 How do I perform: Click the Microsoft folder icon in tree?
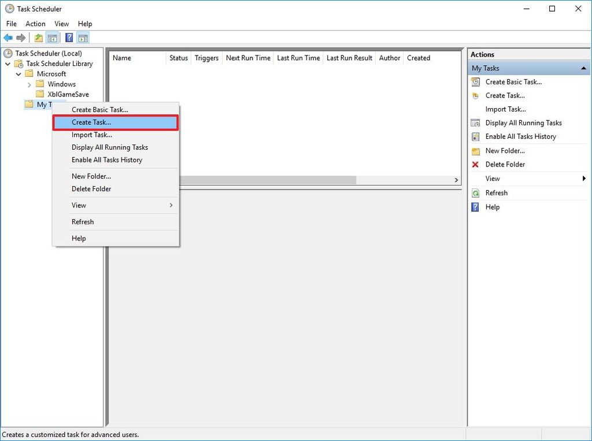coord(29,73)
